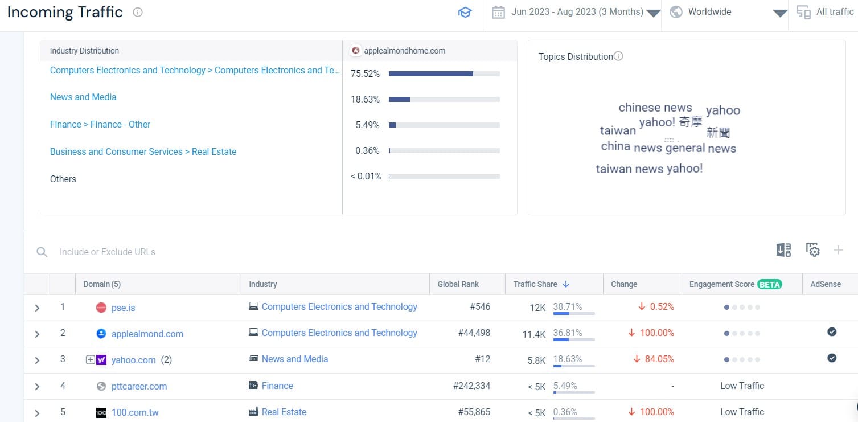This screenshot has height=422, width=858.
Task: Click the plus icon above table
Action: pos(838,249)
